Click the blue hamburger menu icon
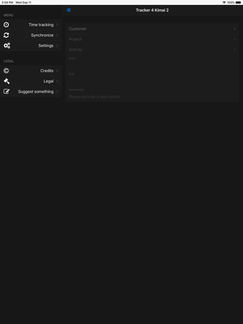 (69, 10)
